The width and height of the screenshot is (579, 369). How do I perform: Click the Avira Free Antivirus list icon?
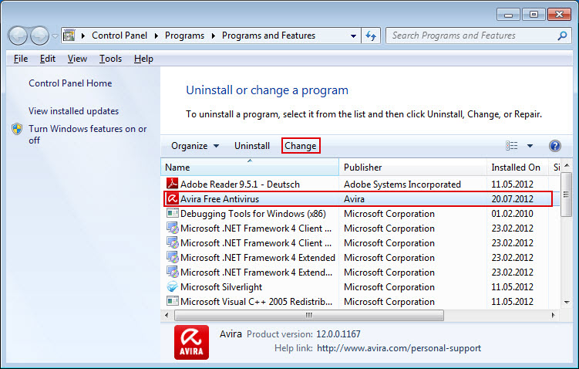coord(173,199)
